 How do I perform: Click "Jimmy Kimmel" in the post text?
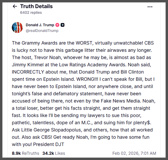tap(26, 65)
